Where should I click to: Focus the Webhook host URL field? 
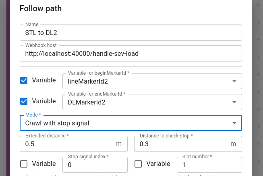coord(131,53)
